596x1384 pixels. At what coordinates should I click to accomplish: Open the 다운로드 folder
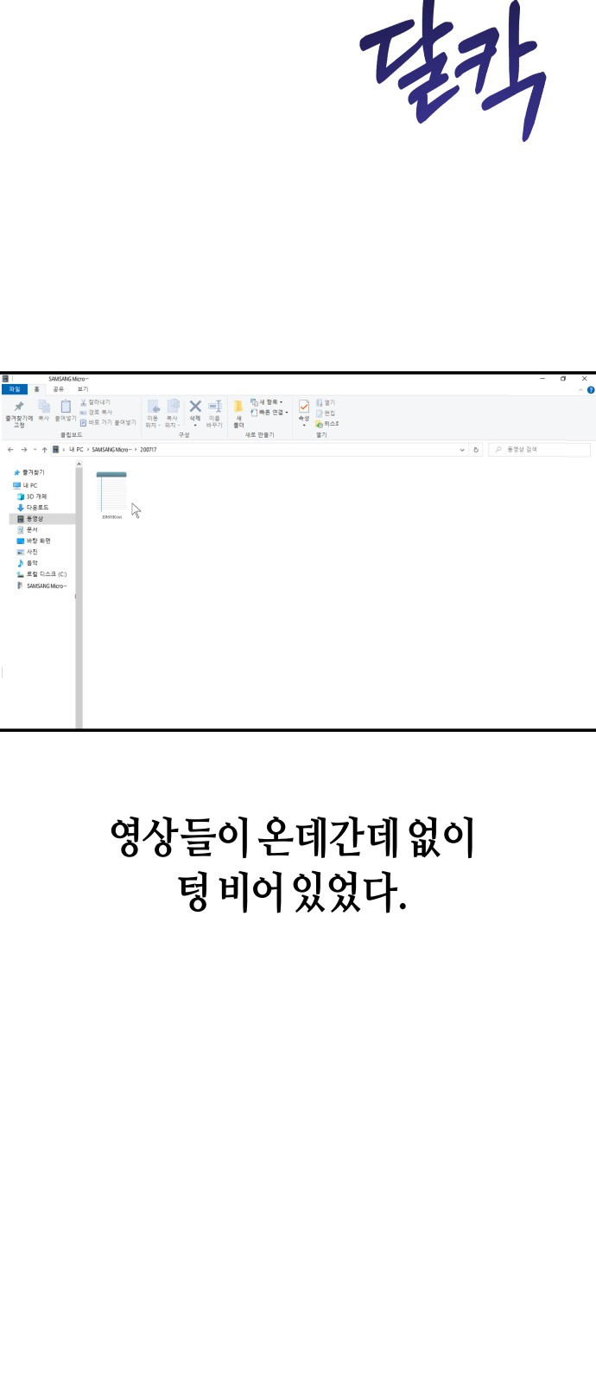33,508
